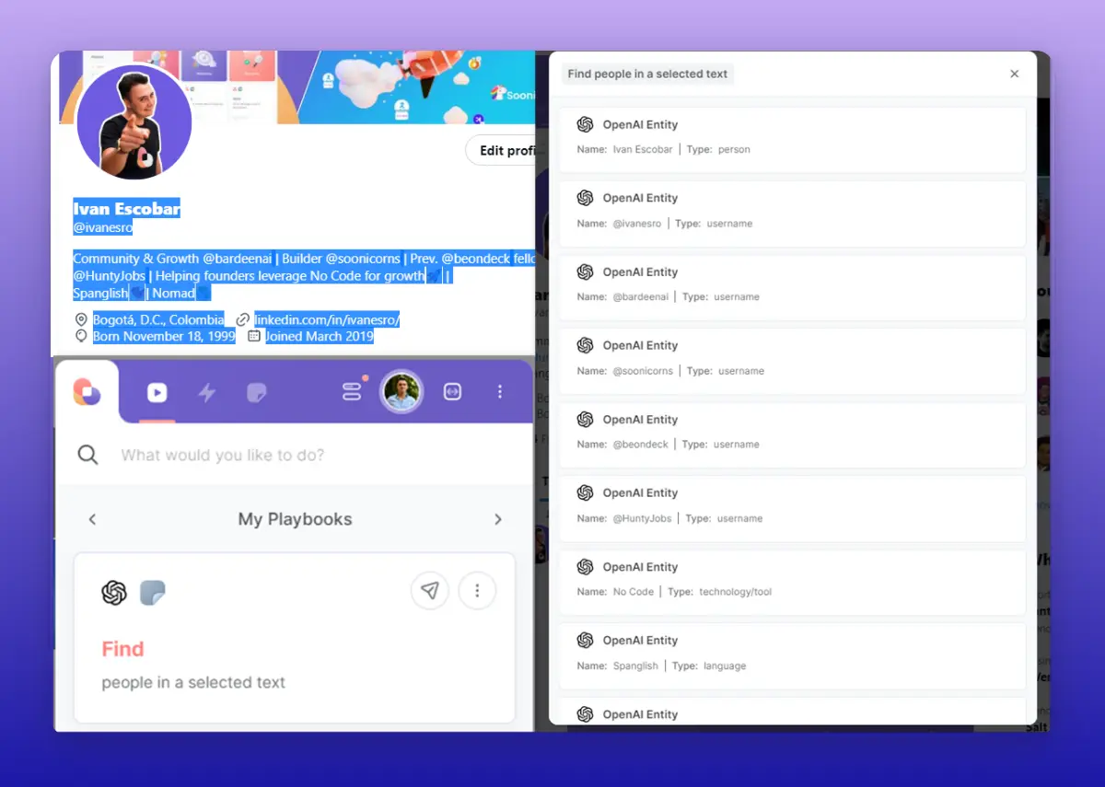Open linkedin.com/in/ivanesro/ link
The height and width of the screenshot is (787, 1105).
coord(327,319)
